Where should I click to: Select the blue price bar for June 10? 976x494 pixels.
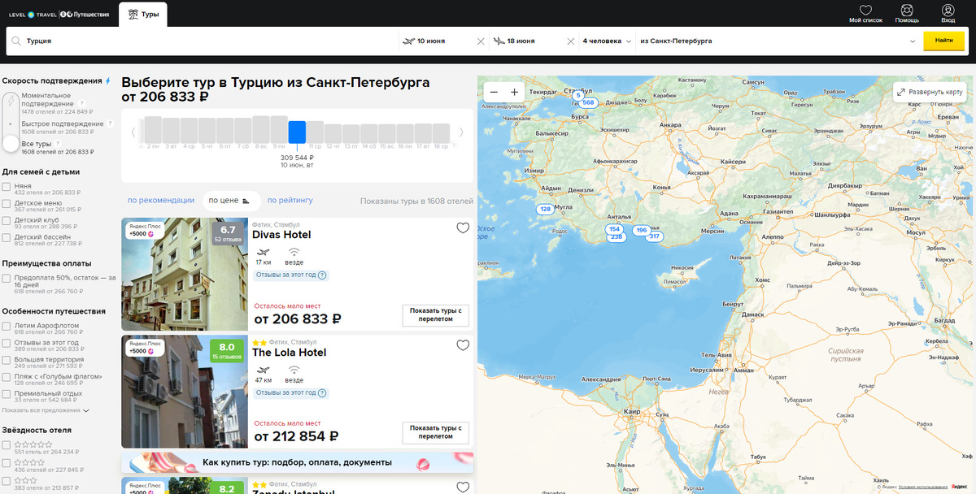297,132
